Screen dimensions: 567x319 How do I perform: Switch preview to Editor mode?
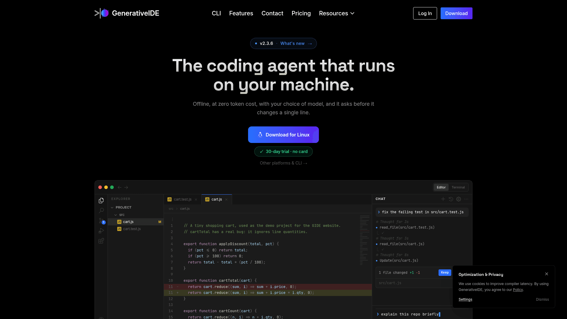click(x=441, y=187)
